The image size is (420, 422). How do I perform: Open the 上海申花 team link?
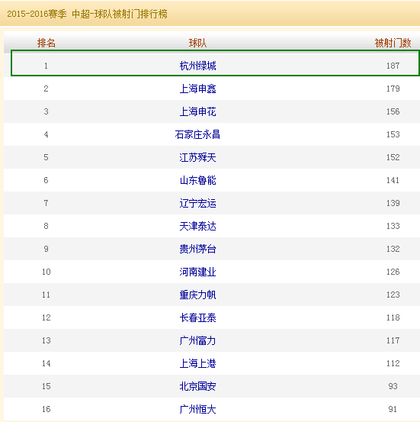(x=197, y=111)
